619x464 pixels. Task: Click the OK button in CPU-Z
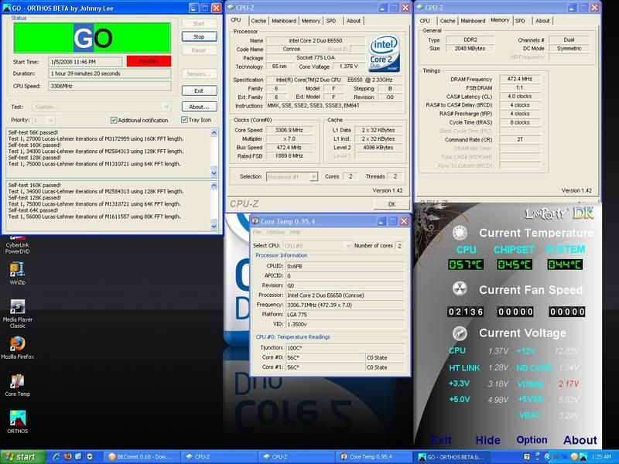point(392,204)
